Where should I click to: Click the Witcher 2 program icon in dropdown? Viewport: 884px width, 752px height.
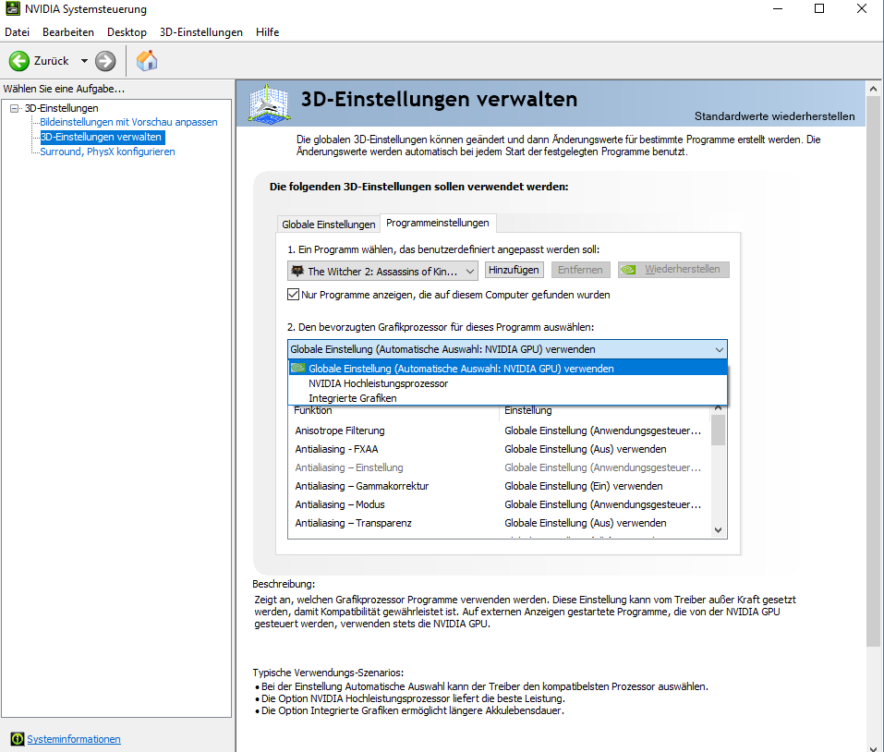(x=297, y=271)
